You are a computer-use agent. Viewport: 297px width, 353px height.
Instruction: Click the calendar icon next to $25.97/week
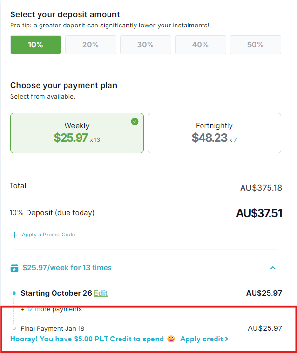14,268
